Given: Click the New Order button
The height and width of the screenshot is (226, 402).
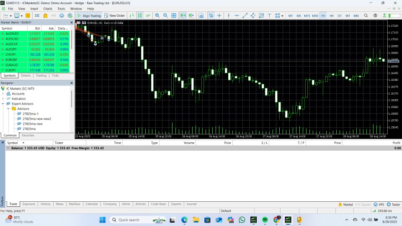Looking at the screenshot, I should pos(114,15).
